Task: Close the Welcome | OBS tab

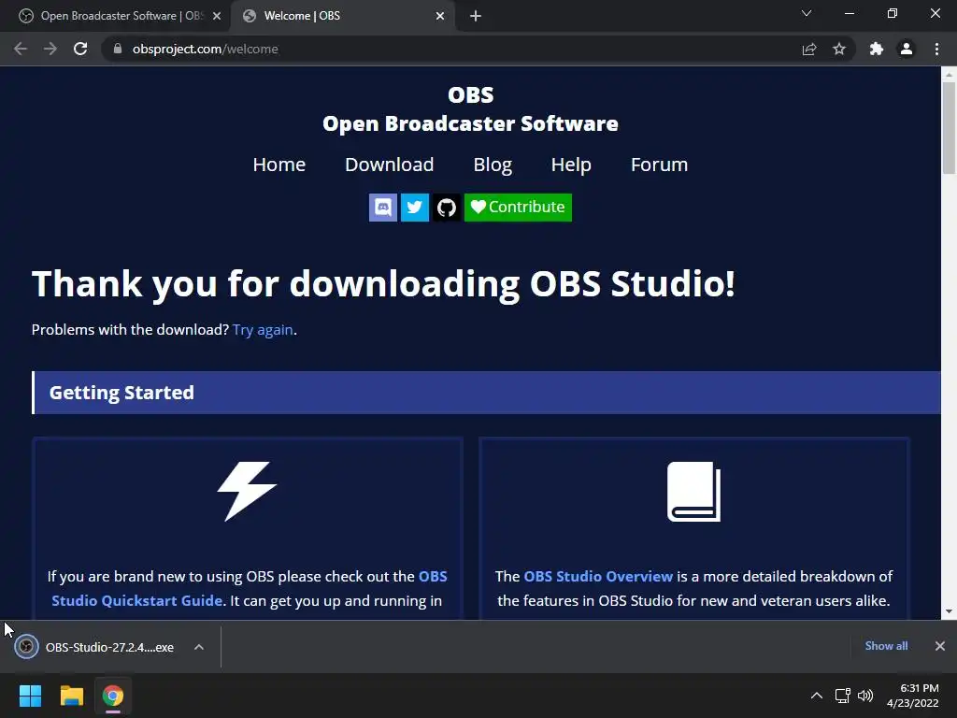Action: 440,16
